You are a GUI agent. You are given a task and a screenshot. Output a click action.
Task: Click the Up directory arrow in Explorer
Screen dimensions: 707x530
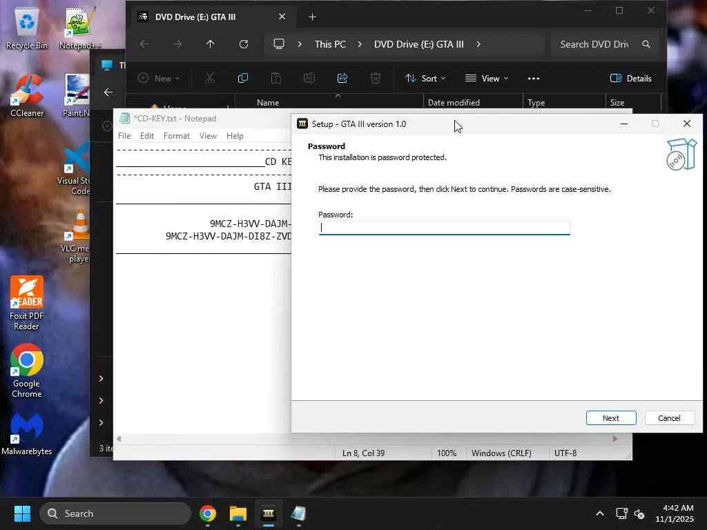[x=211, y=44]
